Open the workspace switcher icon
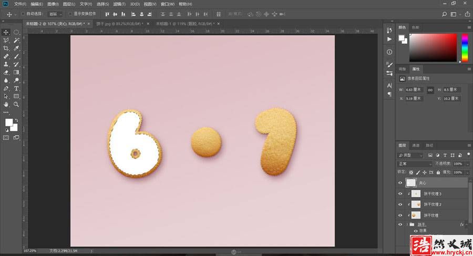Viewport: 473px width, 256px height. click(x=454, y=14)
